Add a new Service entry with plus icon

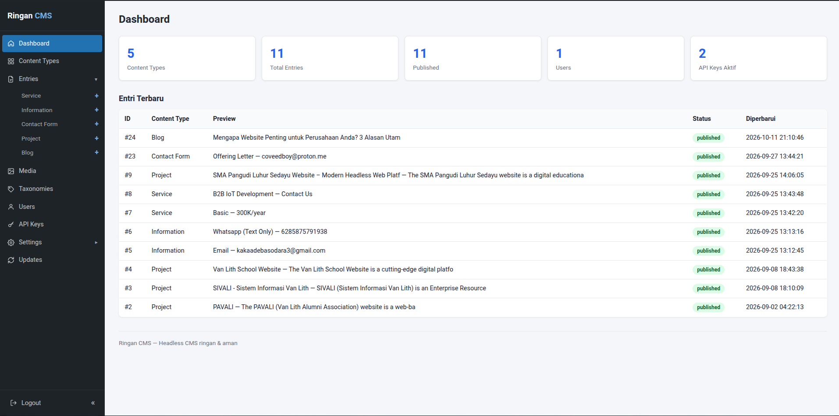(96, 95)
